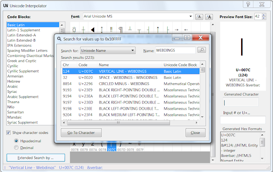Click search results scroll down arrow
The width and height of the screenshot is (273, 172).
[x=202, y=117]
